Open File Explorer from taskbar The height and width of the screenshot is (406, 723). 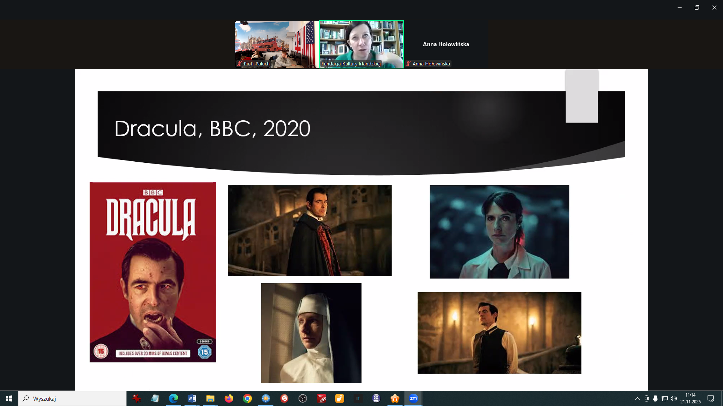coord(210,398)
